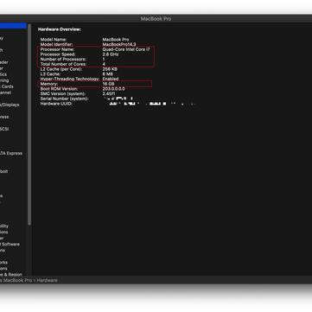Click the 'Quad-Core Intel Core i7' value

click(x=126, y=49)
